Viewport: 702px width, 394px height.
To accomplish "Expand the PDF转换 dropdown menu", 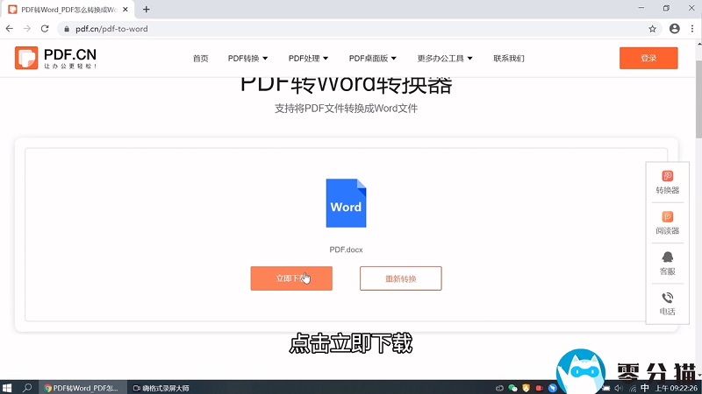I will pos(247,59).
